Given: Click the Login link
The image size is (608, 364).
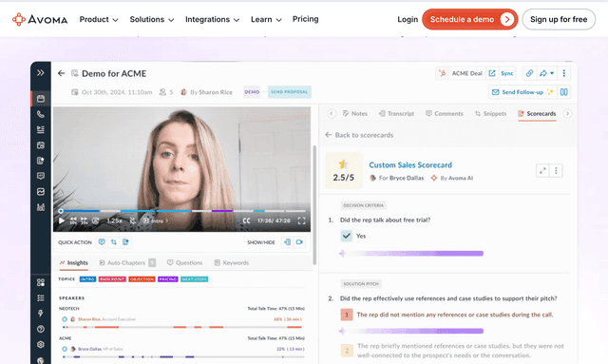Looking at the screenshot, I should (x=408, y=19).
